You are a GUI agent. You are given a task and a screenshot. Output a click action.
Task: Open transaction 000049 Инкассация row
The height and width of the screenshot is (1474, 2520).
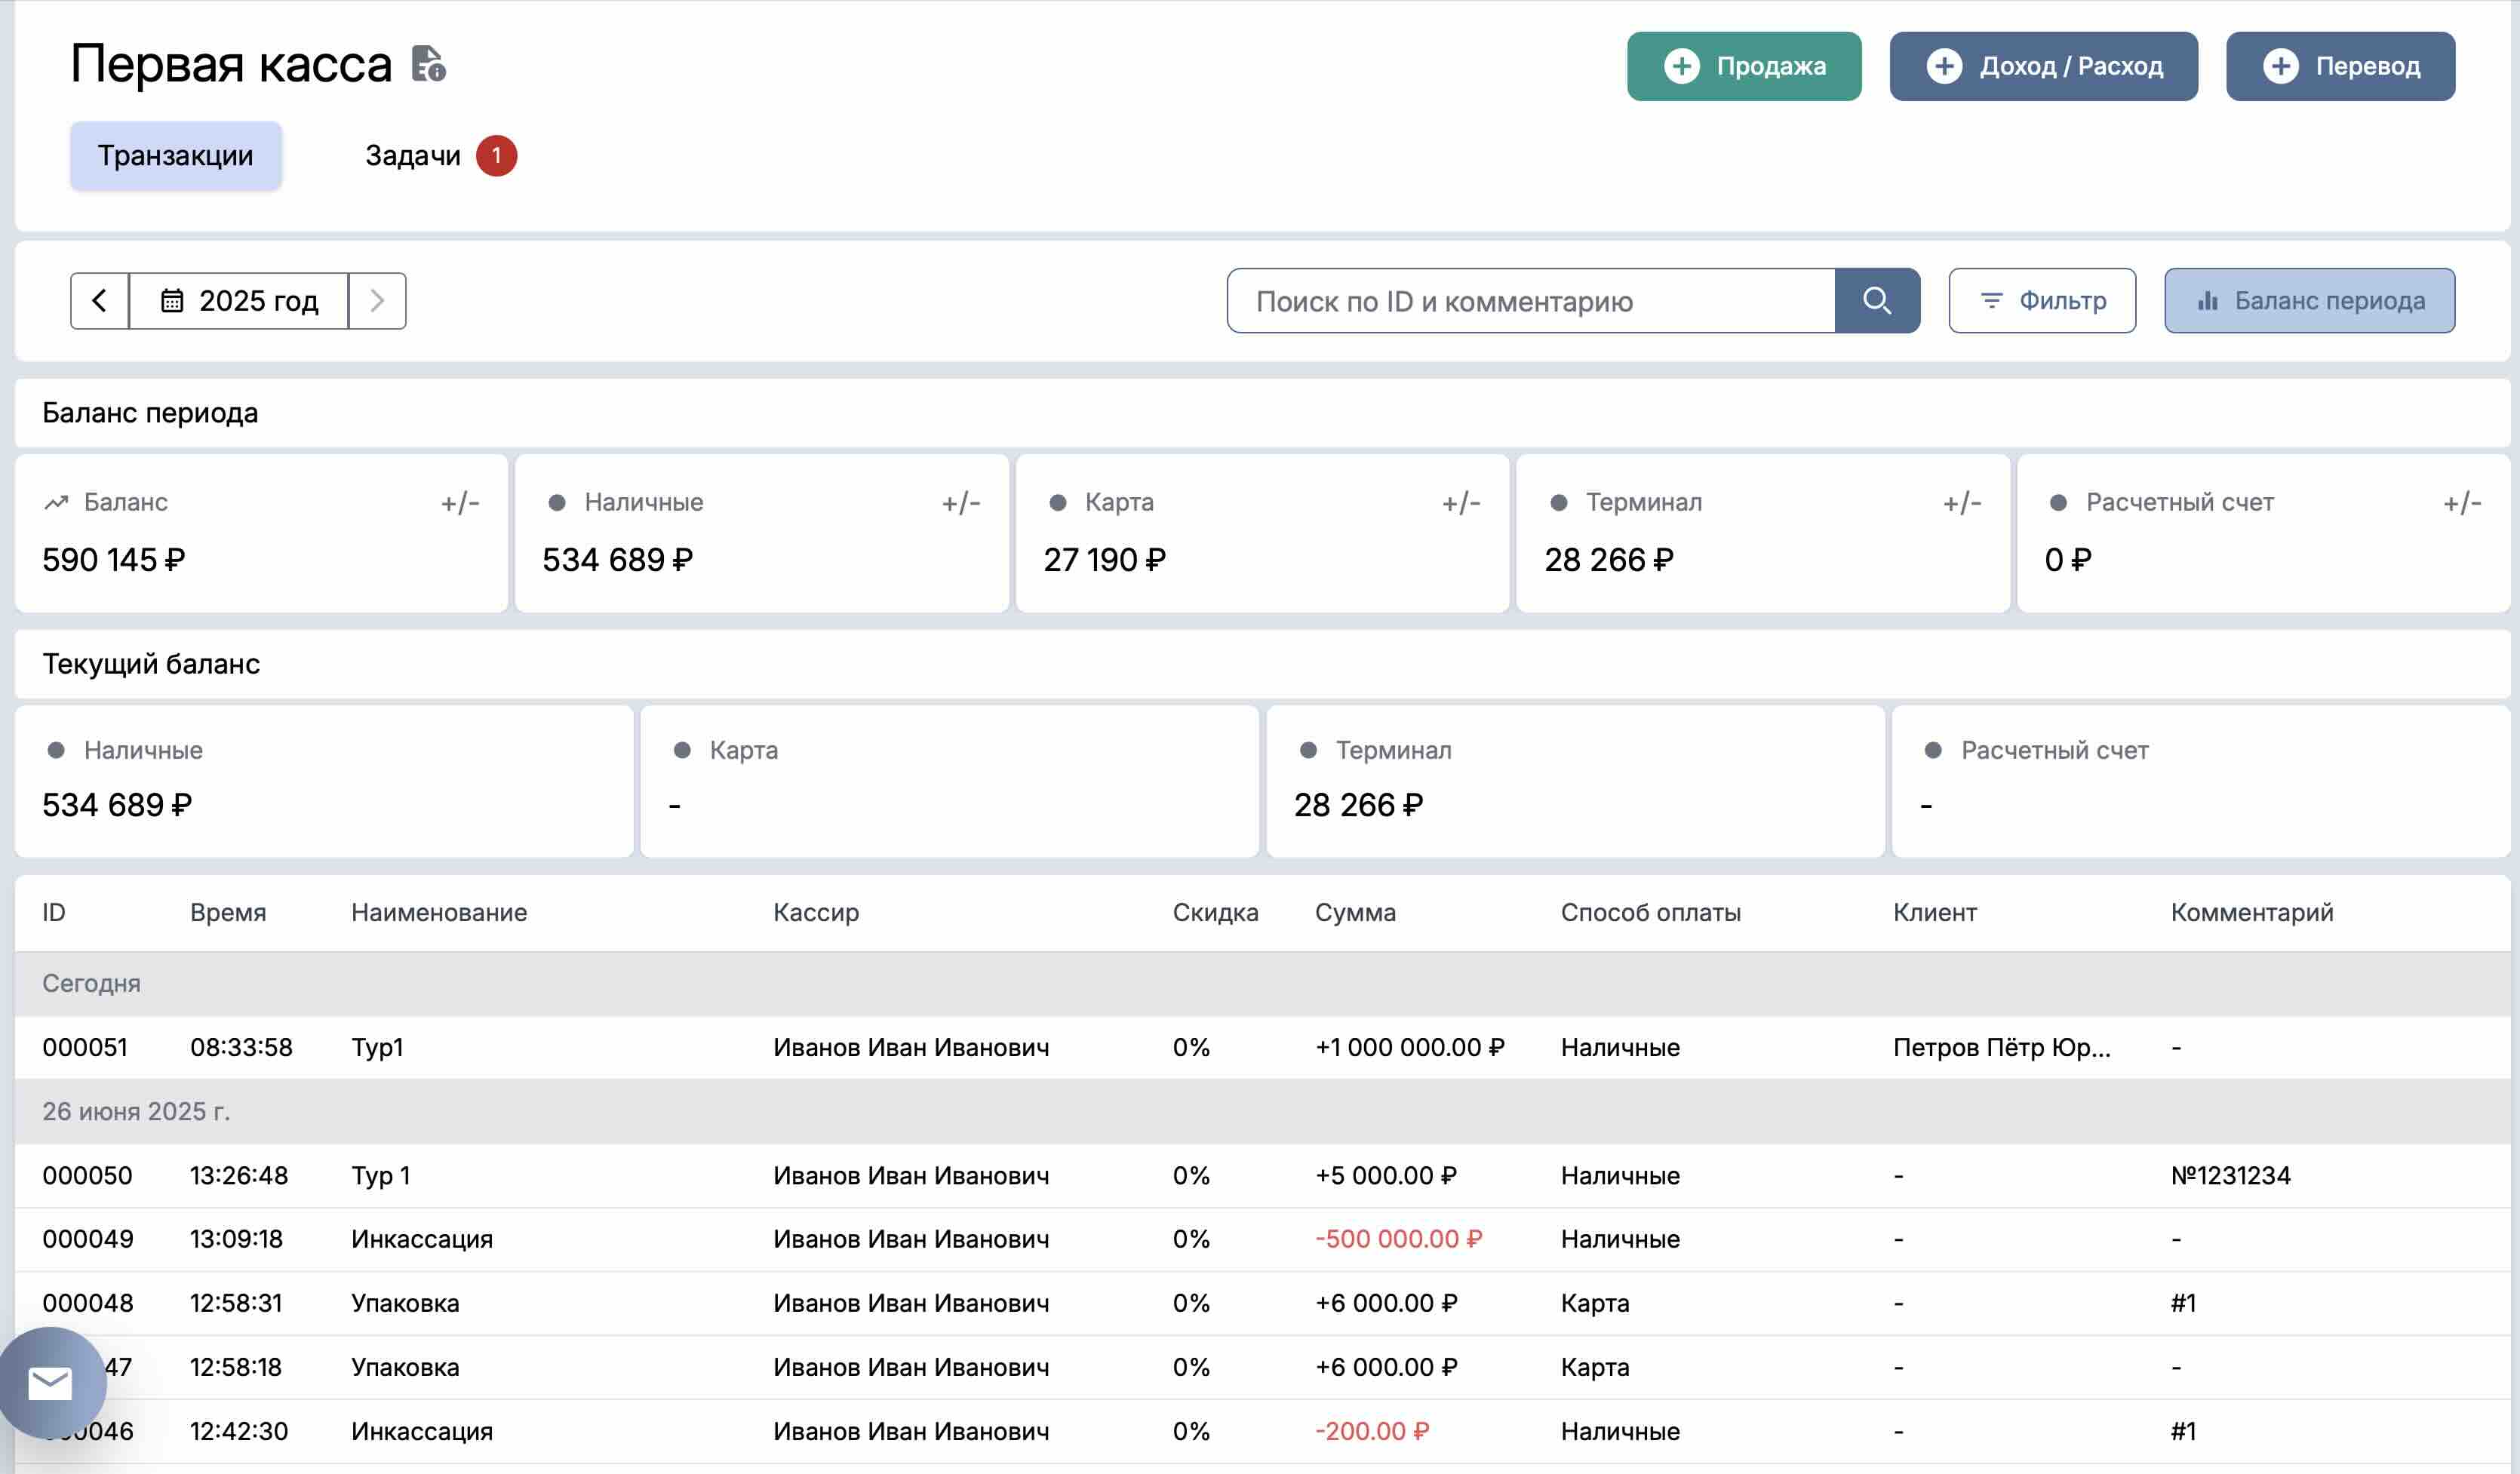(x=420, y=1239)
